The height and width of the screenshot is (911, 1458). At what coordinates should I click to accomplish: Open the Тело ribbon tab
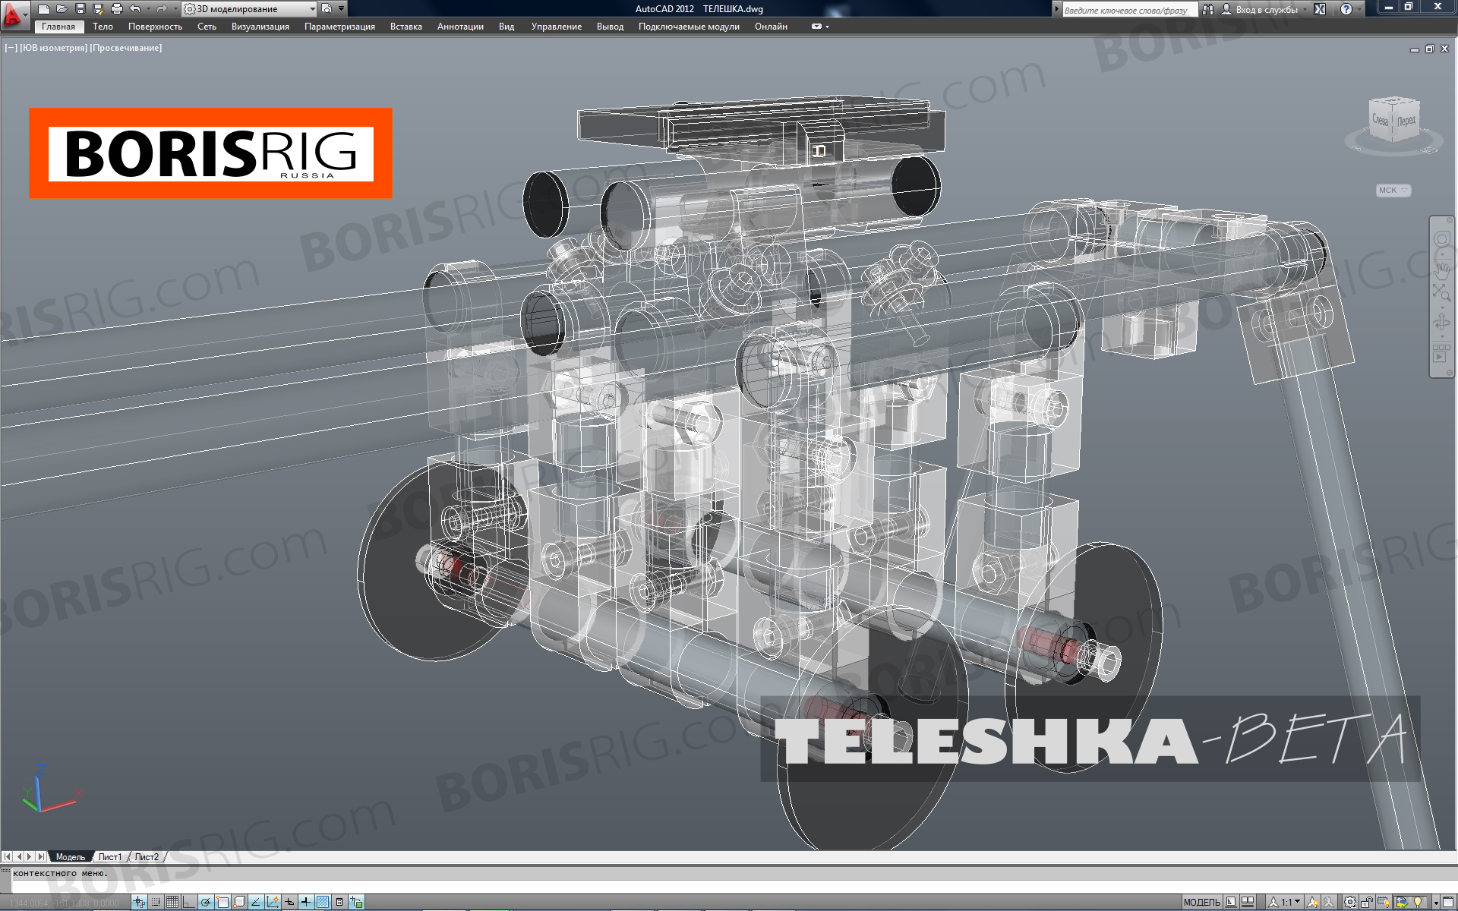pos(103,27)
